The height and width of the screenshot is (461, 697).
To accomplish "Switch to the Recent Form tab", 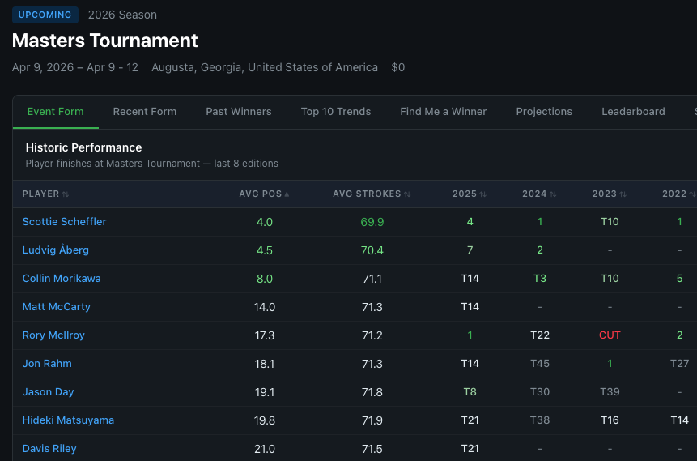I will tap(144, 112).
